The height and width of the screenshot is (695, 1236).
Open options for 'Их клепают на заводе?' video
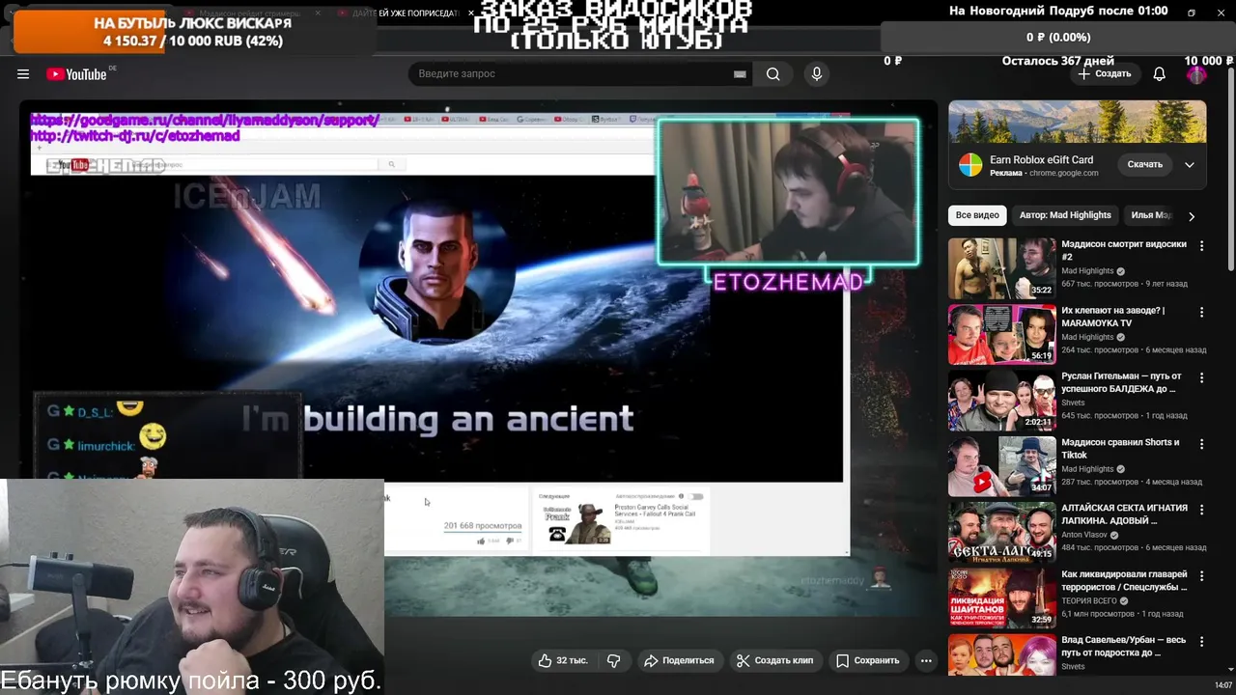[x=1202, y=312]
